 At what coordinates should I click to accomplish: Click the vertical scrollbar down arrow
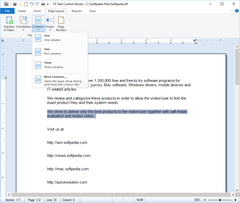pos(237,190)
